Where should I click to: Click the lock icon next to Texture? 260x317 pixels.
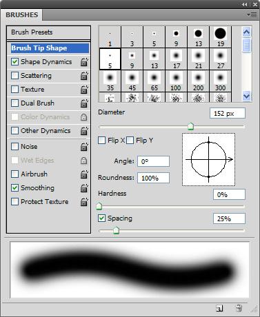pos(84,90)
